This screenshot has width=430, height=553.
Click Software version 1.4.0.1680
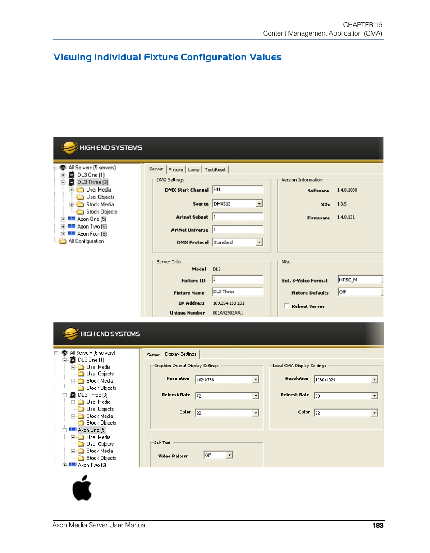[347, 190]
